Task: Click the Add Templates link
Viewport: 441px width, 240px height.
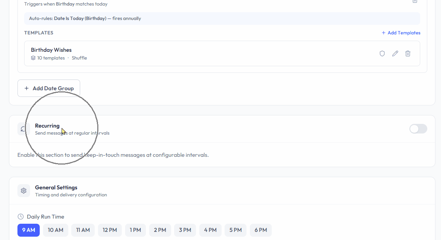Action: 401,33
